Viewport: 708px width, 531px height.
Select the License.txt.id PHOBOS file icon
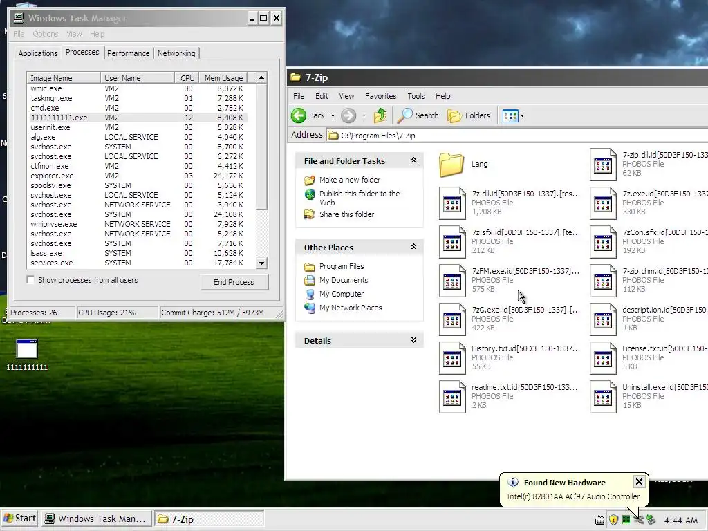point(603,359)
